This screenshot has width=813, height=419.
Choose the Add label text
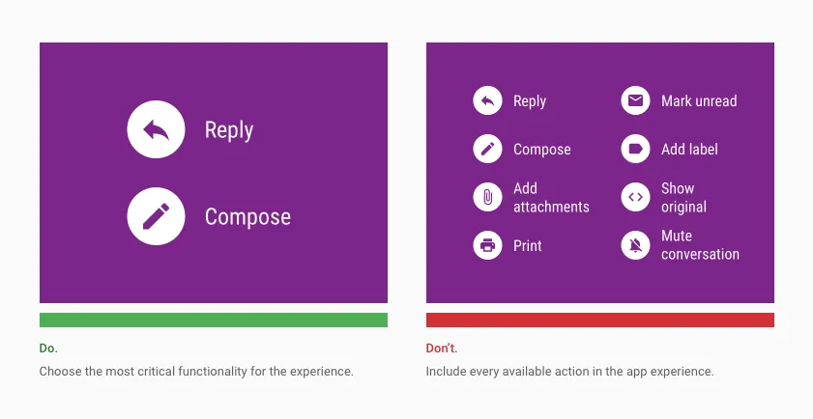(x=689, y=150)
